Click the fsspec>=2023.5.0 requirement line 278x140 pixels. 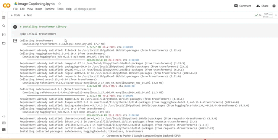[x=129, y=102]
